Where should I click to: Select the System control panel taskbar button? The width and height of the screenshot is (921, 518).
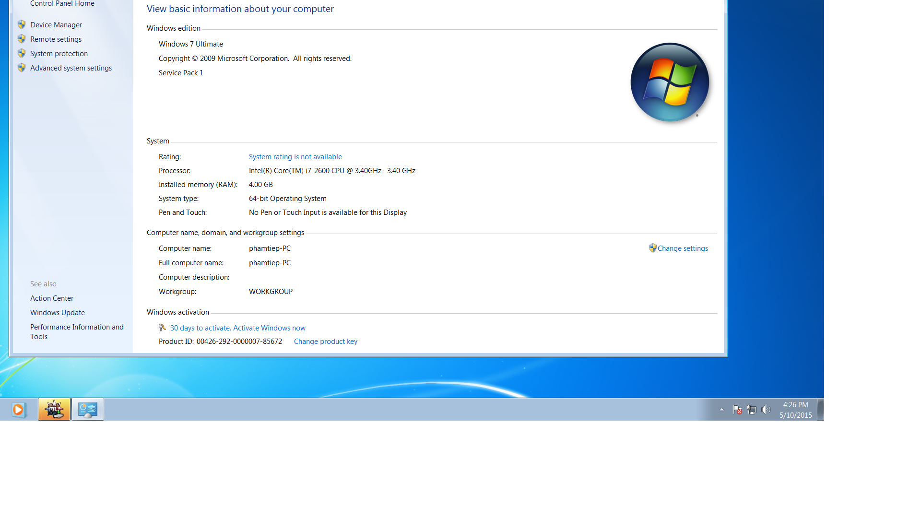pos(88,409)
